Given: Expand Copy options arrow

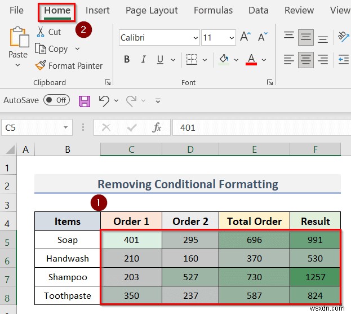Looking at the screenshot, I should tap(77, 48).
